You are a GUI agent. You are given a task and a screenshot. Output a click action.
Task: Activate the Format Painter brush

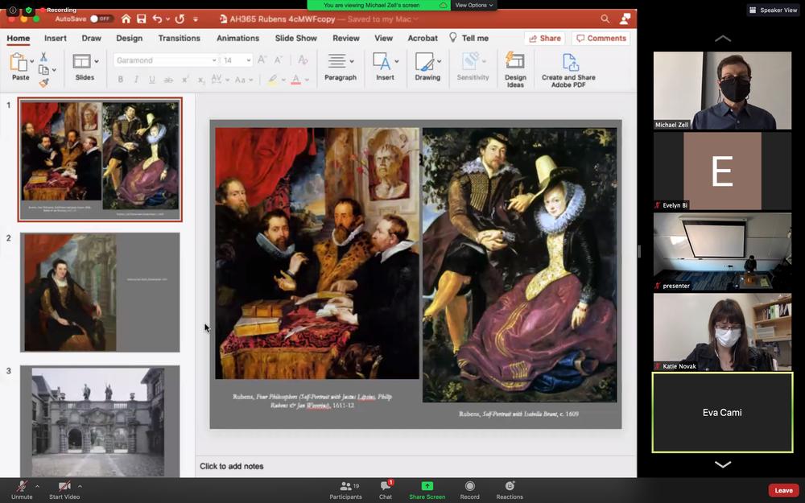[x=43, y=82]
